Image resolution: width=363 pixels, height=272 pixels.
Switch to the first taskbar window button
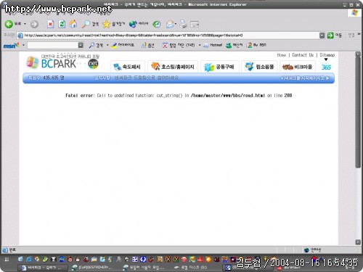pos(43,268)
